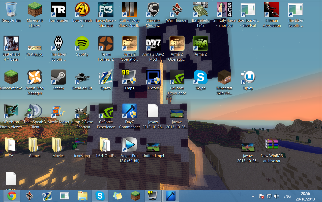Open Google Chrome from the taskbar
The height and width of the screenshot is (202, 322).
pyautogui.click(x=12, y=196)
